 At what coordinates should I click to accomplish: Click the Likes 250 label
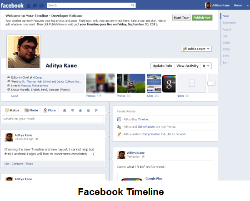pos(153,95)
